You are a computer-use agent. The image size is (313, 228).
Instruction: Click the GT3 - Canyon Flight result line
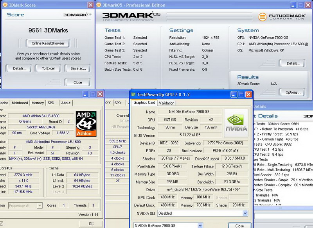point(276,139)
